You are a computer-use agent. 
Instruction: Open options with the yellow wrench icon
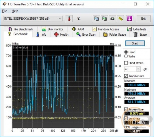point(120,19)
